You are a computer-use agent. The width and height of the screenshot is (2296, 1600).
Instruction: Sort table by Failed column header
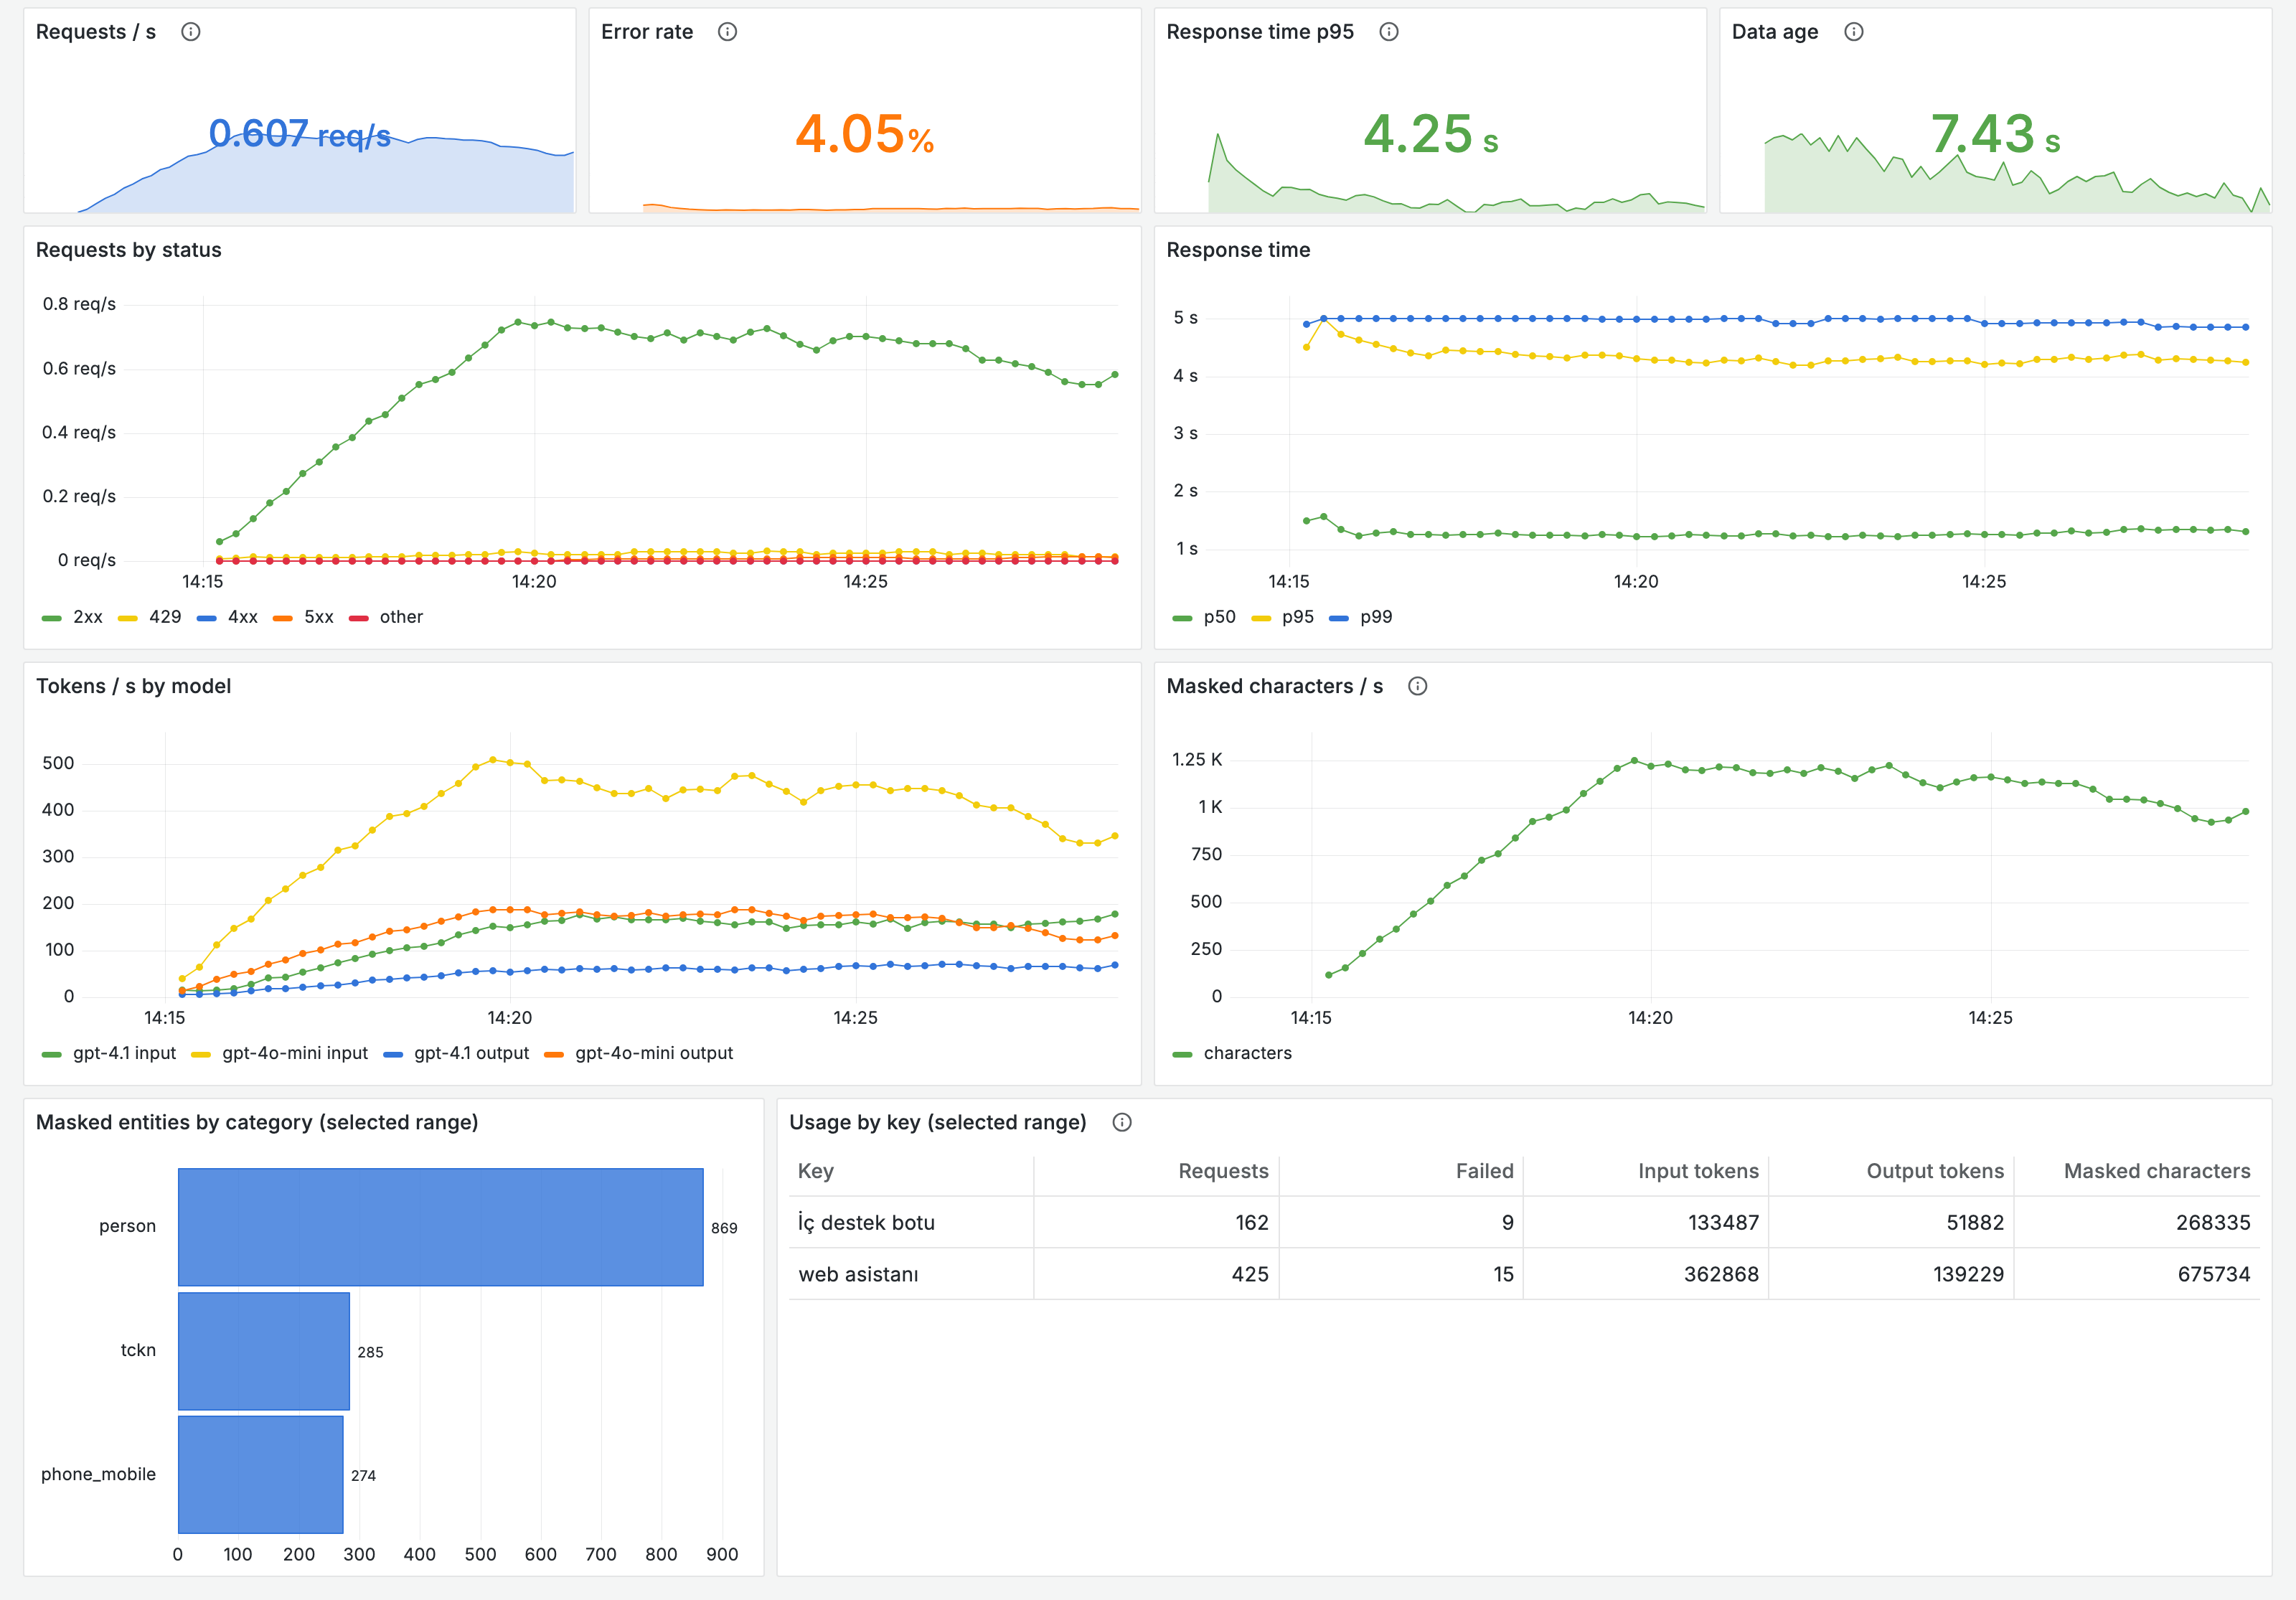(x=1484, y=1171)
